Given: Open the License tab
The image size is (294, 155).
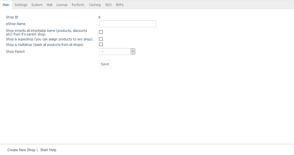Looking at the screenshot, I should tap(62, 5).
